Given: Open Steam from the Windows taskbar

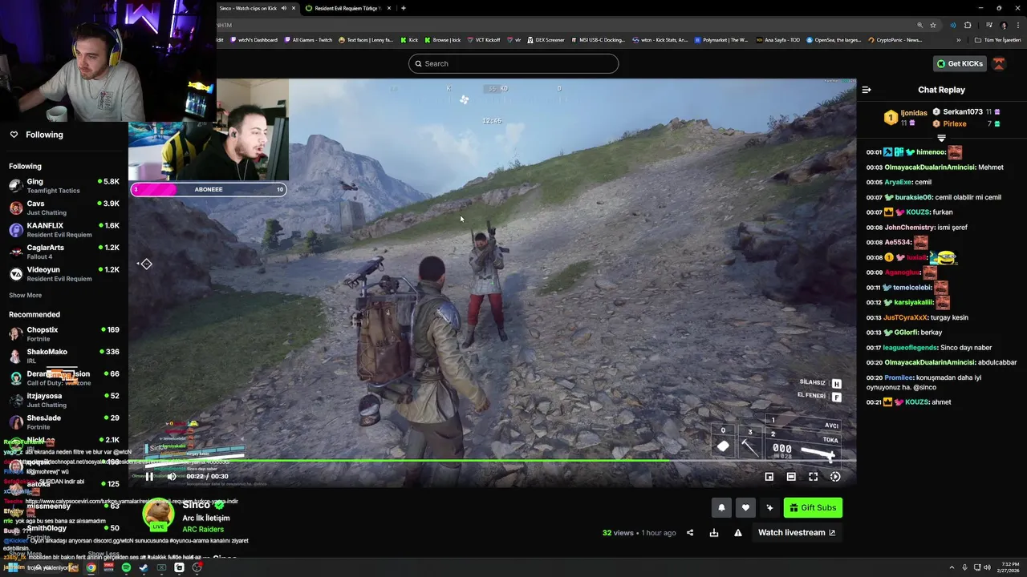Looking at the screenshot, I should click(144, 568).
